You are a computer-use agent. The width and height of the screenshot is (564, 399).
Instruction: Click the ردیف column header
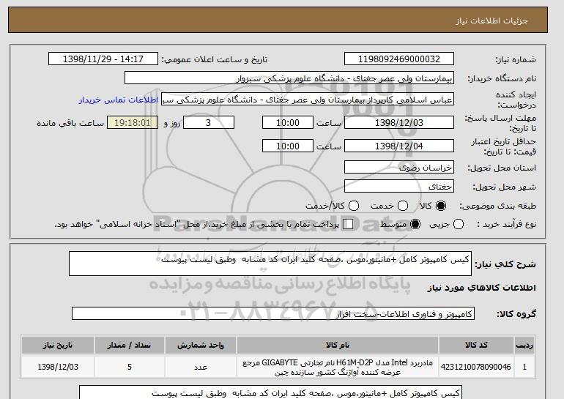(524, 345)
